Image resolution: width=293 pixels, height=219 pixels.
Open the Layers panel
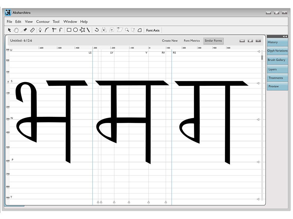coord(277,69)
